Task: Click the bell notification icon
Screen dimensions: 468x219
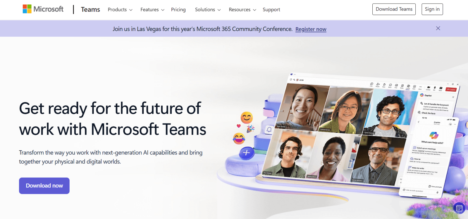Action: (x=269, y=129)
